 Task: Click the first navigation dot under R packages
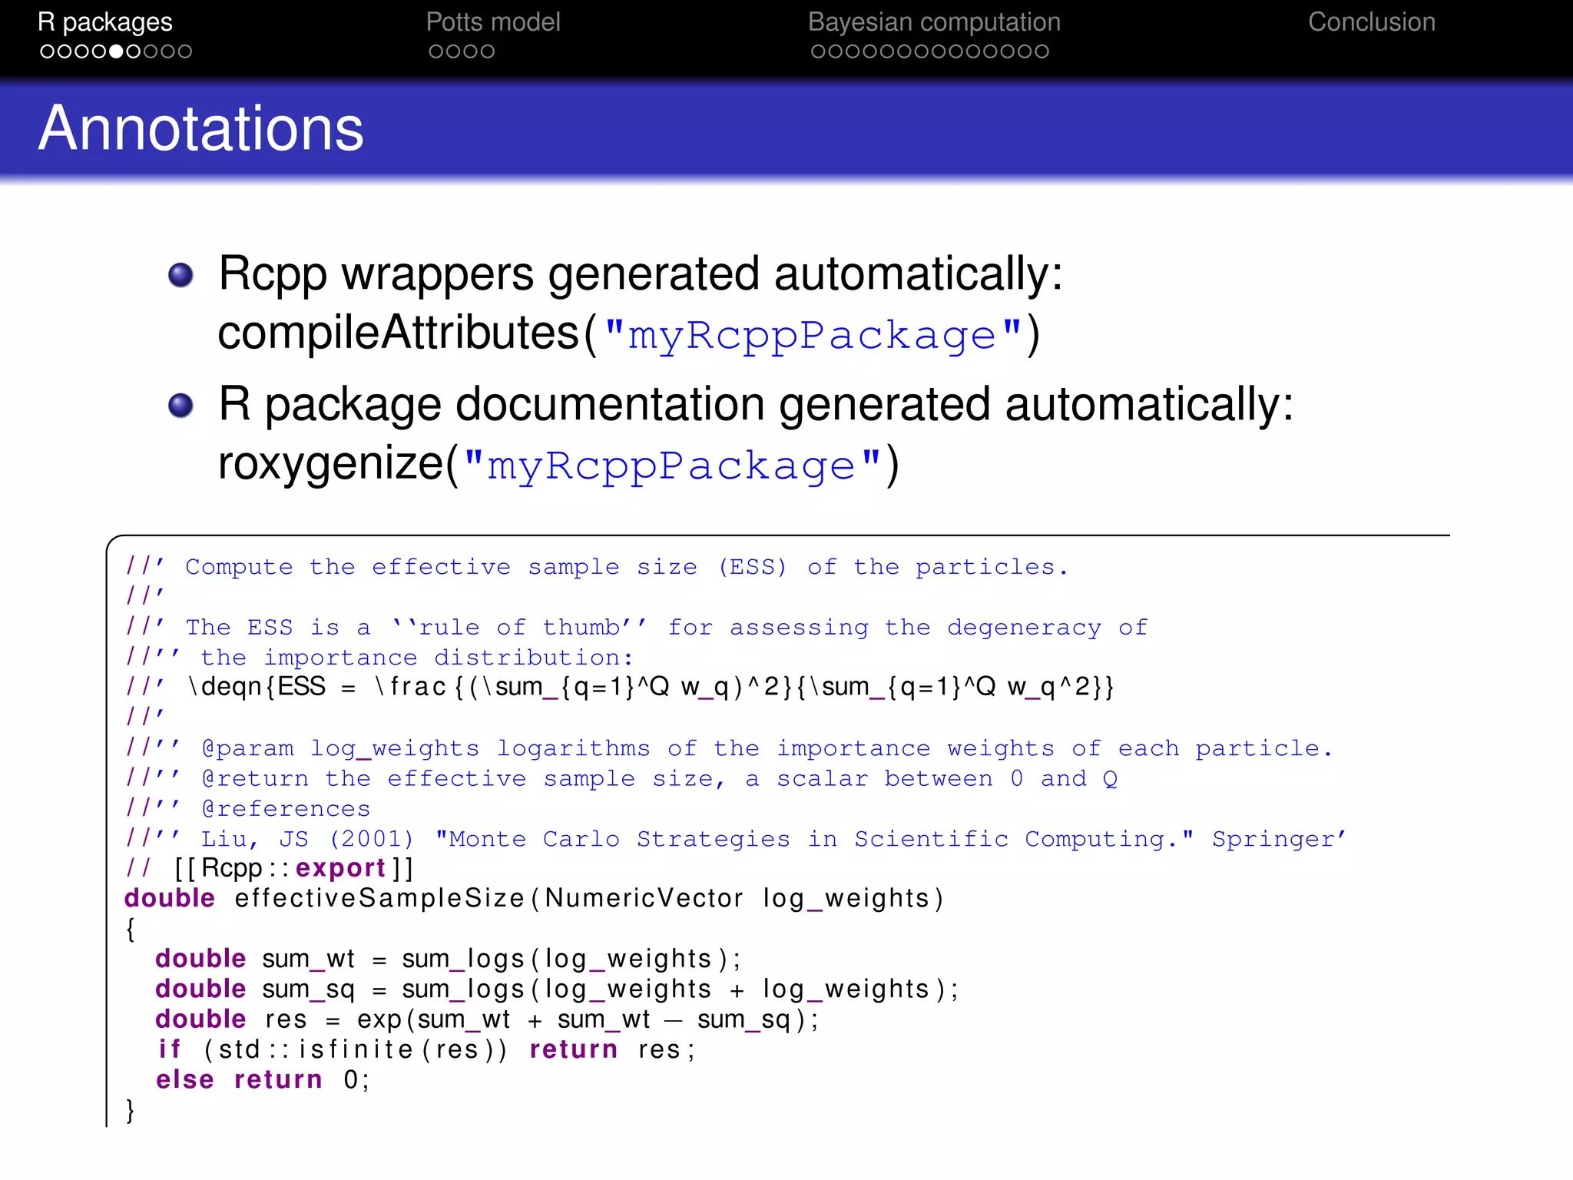click(x=48, y=51)
